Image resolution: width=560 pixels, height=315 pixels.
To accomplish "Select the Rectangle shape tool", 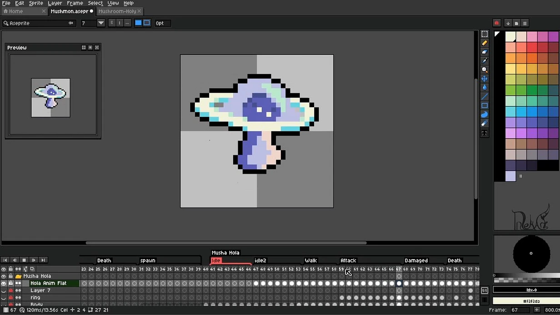I will pos(485,106).
